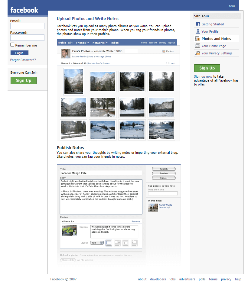This screenshot has height=284, width=251.
Task: Click the photo Caption text box
Action: (x=114, y=231)
